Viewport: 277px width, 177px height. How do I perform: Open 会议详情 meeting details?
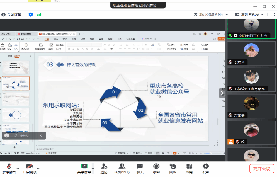click(x=11, y=14)
